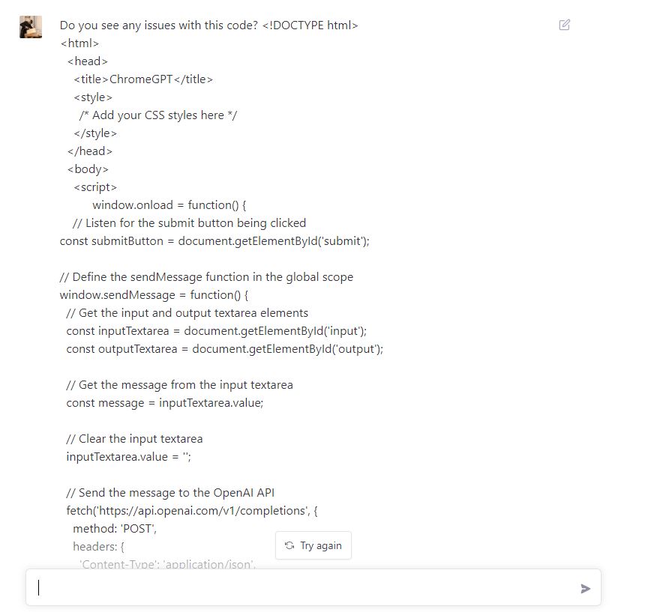The height and width of the screenshot is (612, 660).
Task: Click the const inputTextarea line
Action: [216, 331]
